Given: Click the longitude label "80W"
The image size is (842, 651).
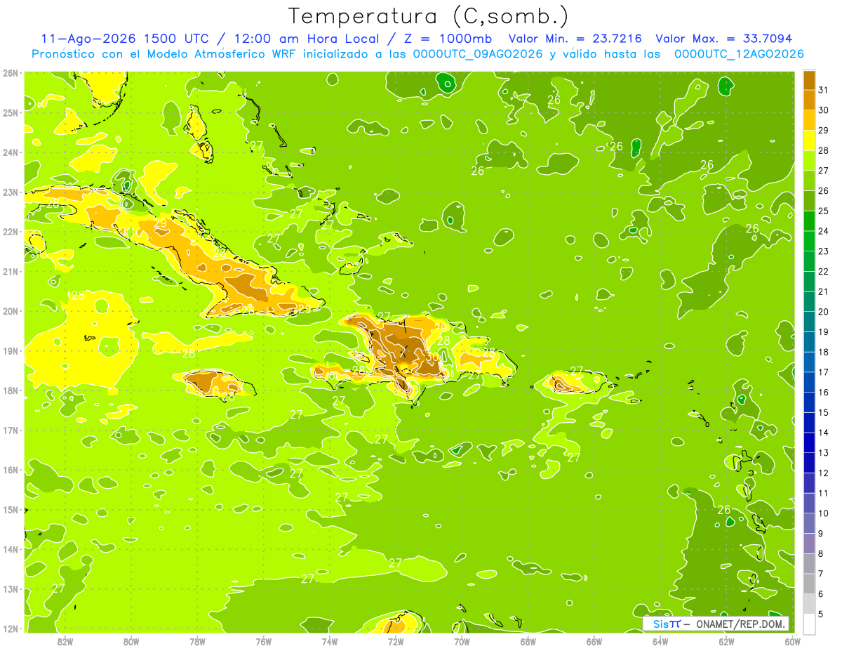Looking at the screenshot, I should (131, 641).
